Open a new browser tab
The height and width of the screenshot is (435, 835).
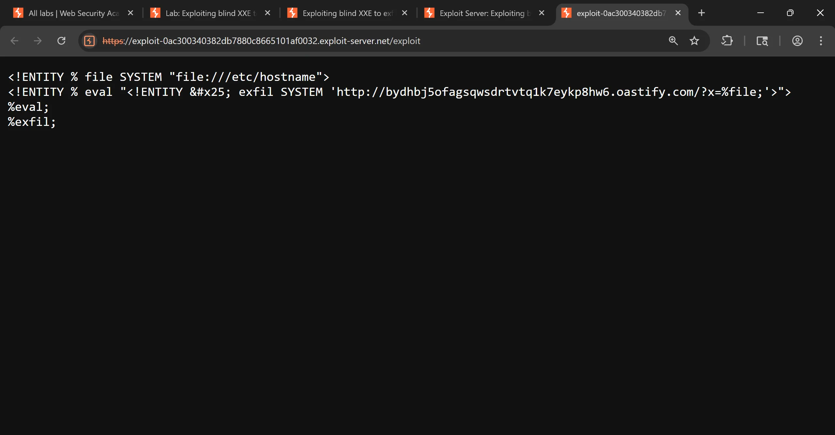[x=701, y=13]
